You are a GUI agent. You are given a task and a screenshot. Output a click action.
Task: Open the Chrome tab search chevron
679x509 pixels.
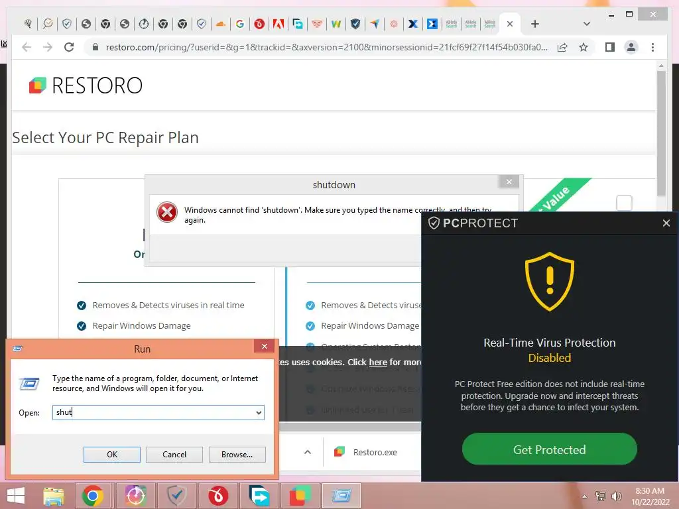[586, 25]
